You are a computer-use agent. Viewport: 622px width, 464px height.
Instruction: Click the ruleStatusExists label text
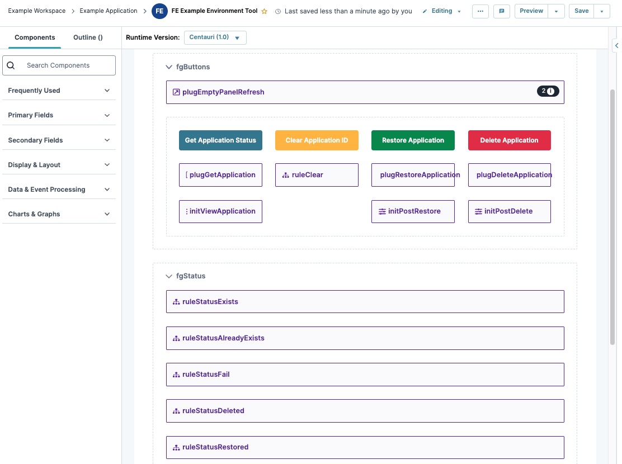coord(210,302)
